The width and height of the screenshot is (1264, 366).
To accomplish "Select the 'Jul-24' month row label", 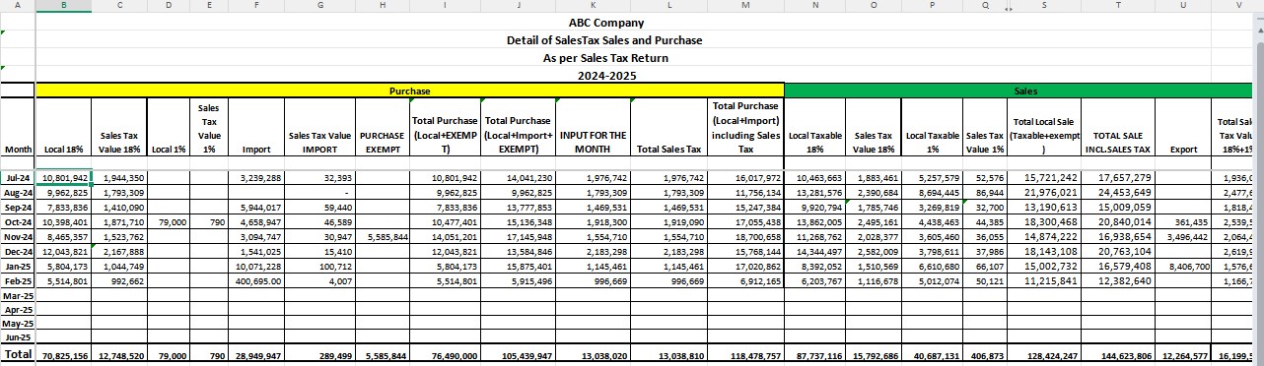I will click(19, 177).
